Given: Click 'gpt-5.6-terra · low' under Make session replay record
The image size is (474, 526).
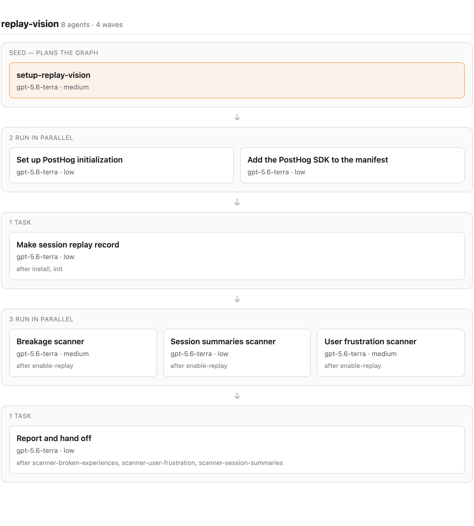Looking at the screenshot, I should (45, 257).
